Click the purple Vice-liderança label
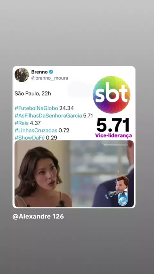The width and height of the screenshot is (154, 274). pos(114,136)
